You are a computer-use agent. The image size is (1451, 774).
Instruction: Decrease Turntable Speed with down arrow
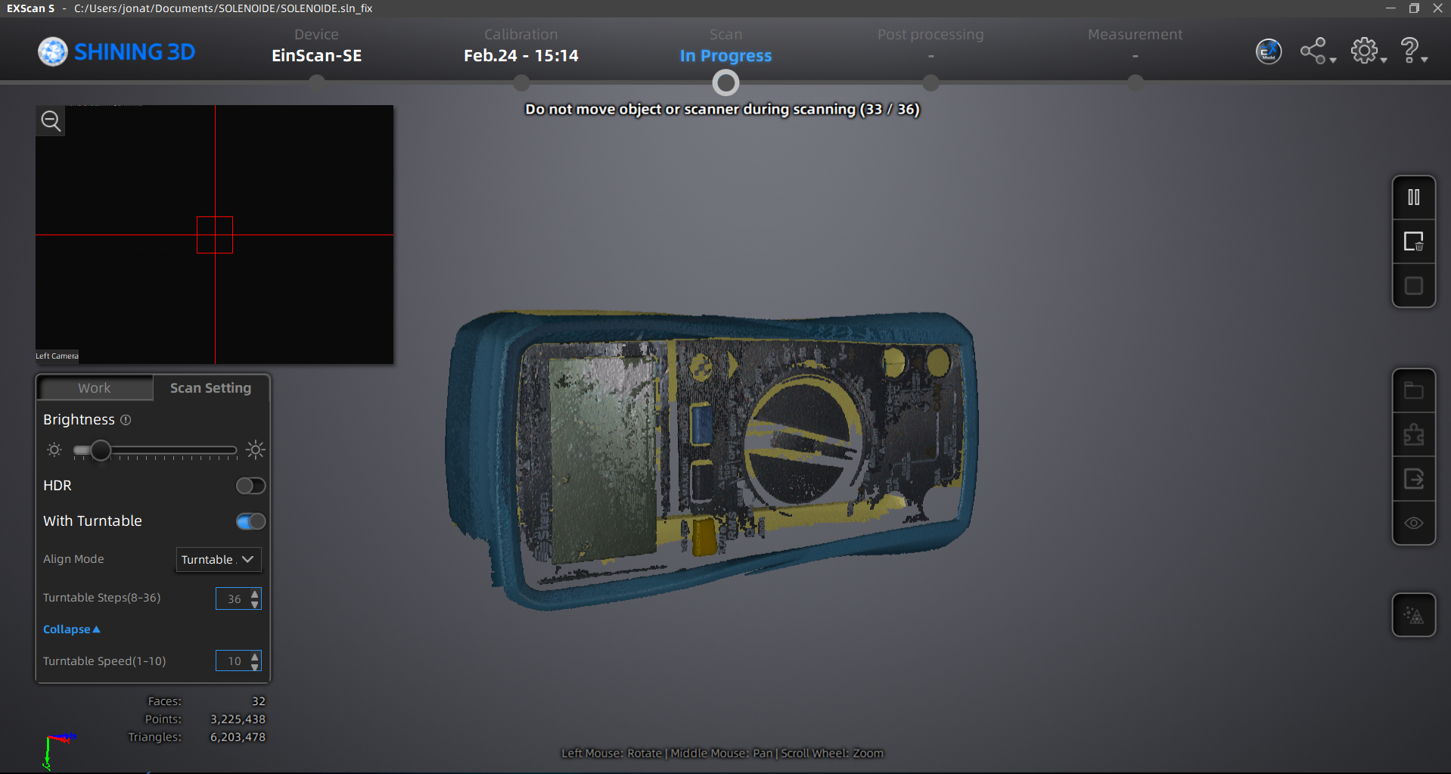pos(255,666)
